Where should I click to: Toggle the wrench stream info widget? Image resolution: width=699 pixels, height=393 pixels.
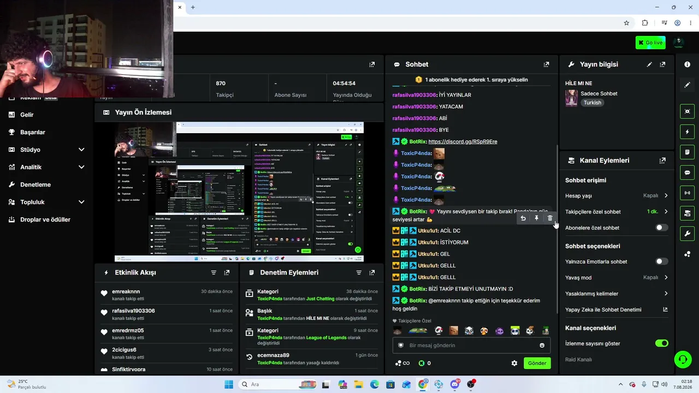click(687, 234)
